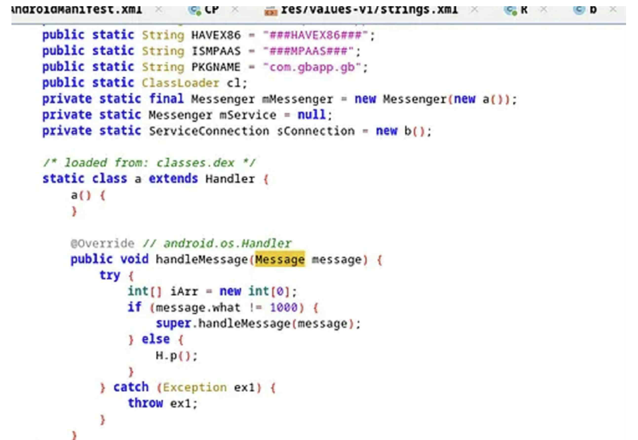Close the CP class tab
Screen dimensions: 638x440
tap(235, 10)
